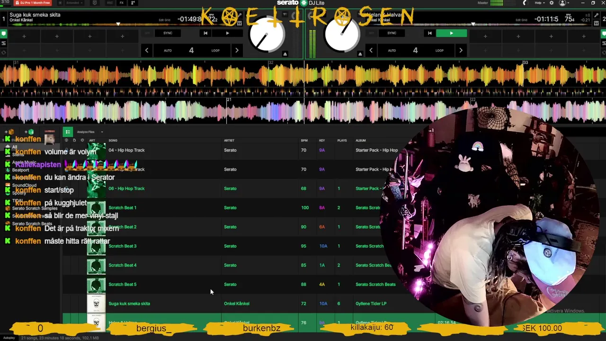The image size is (606, 341).
Task: Add first hot cue on right deck
Action: coord(485,36)
